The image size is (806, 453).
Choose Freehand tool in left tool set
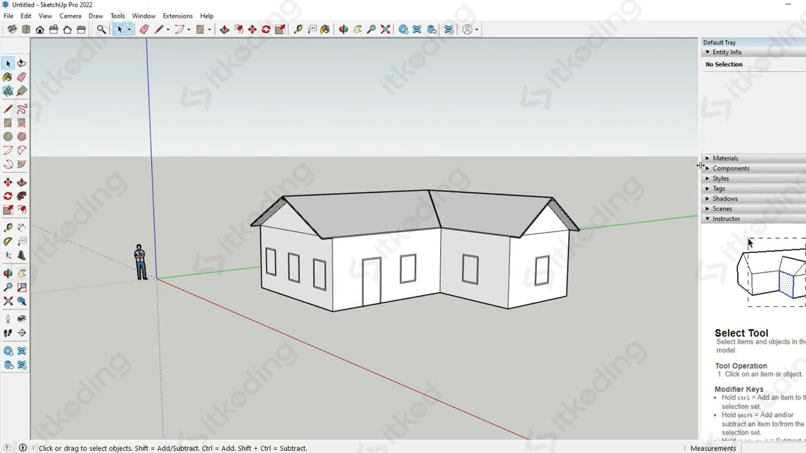tap(21, 109)
